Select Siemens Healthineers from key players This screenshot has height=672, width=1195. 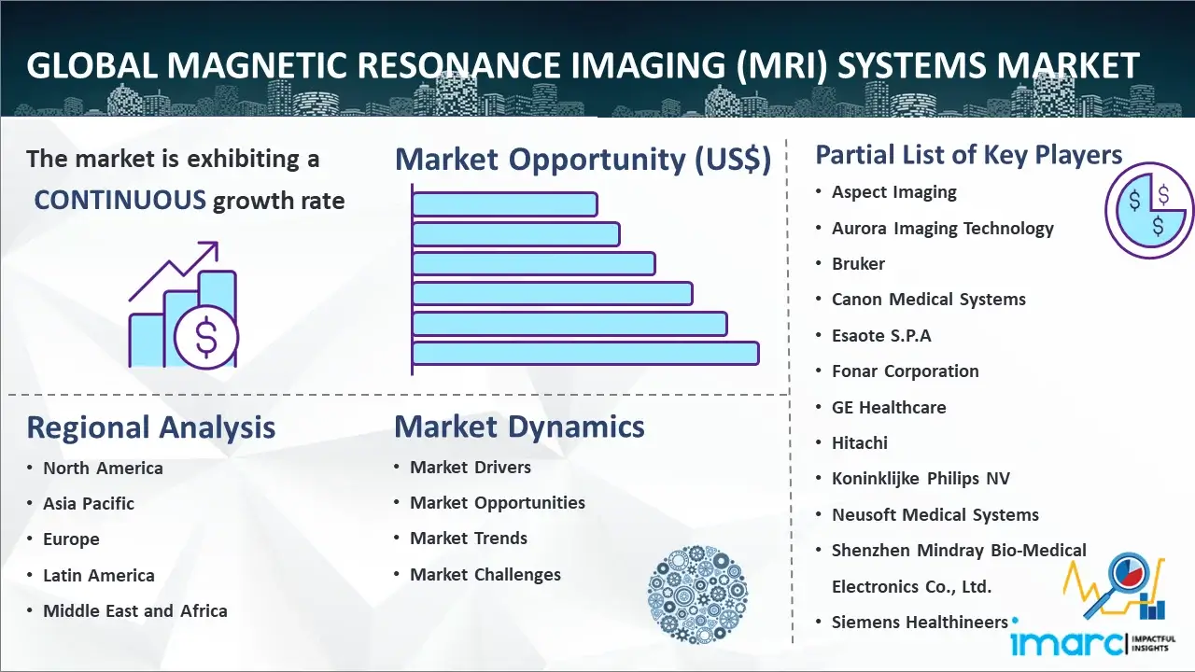(x=920, y=622)
